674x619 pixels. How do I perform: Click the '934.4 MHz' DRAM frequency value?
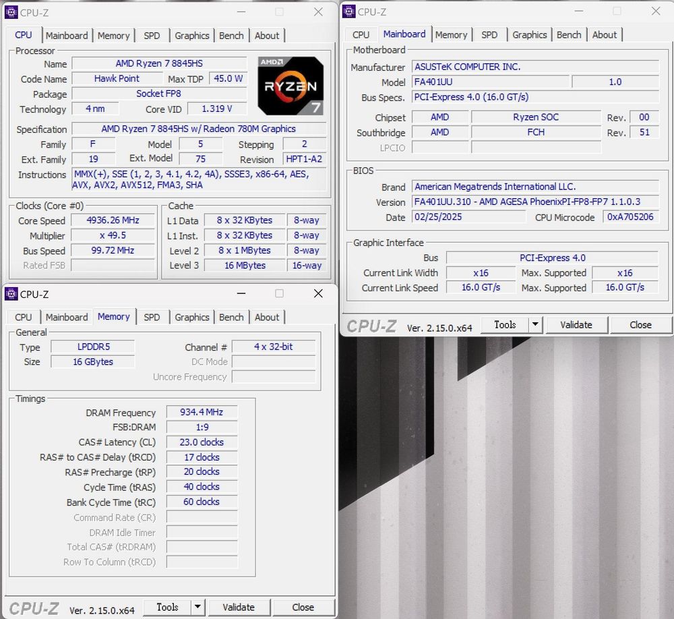pos(202,412)
